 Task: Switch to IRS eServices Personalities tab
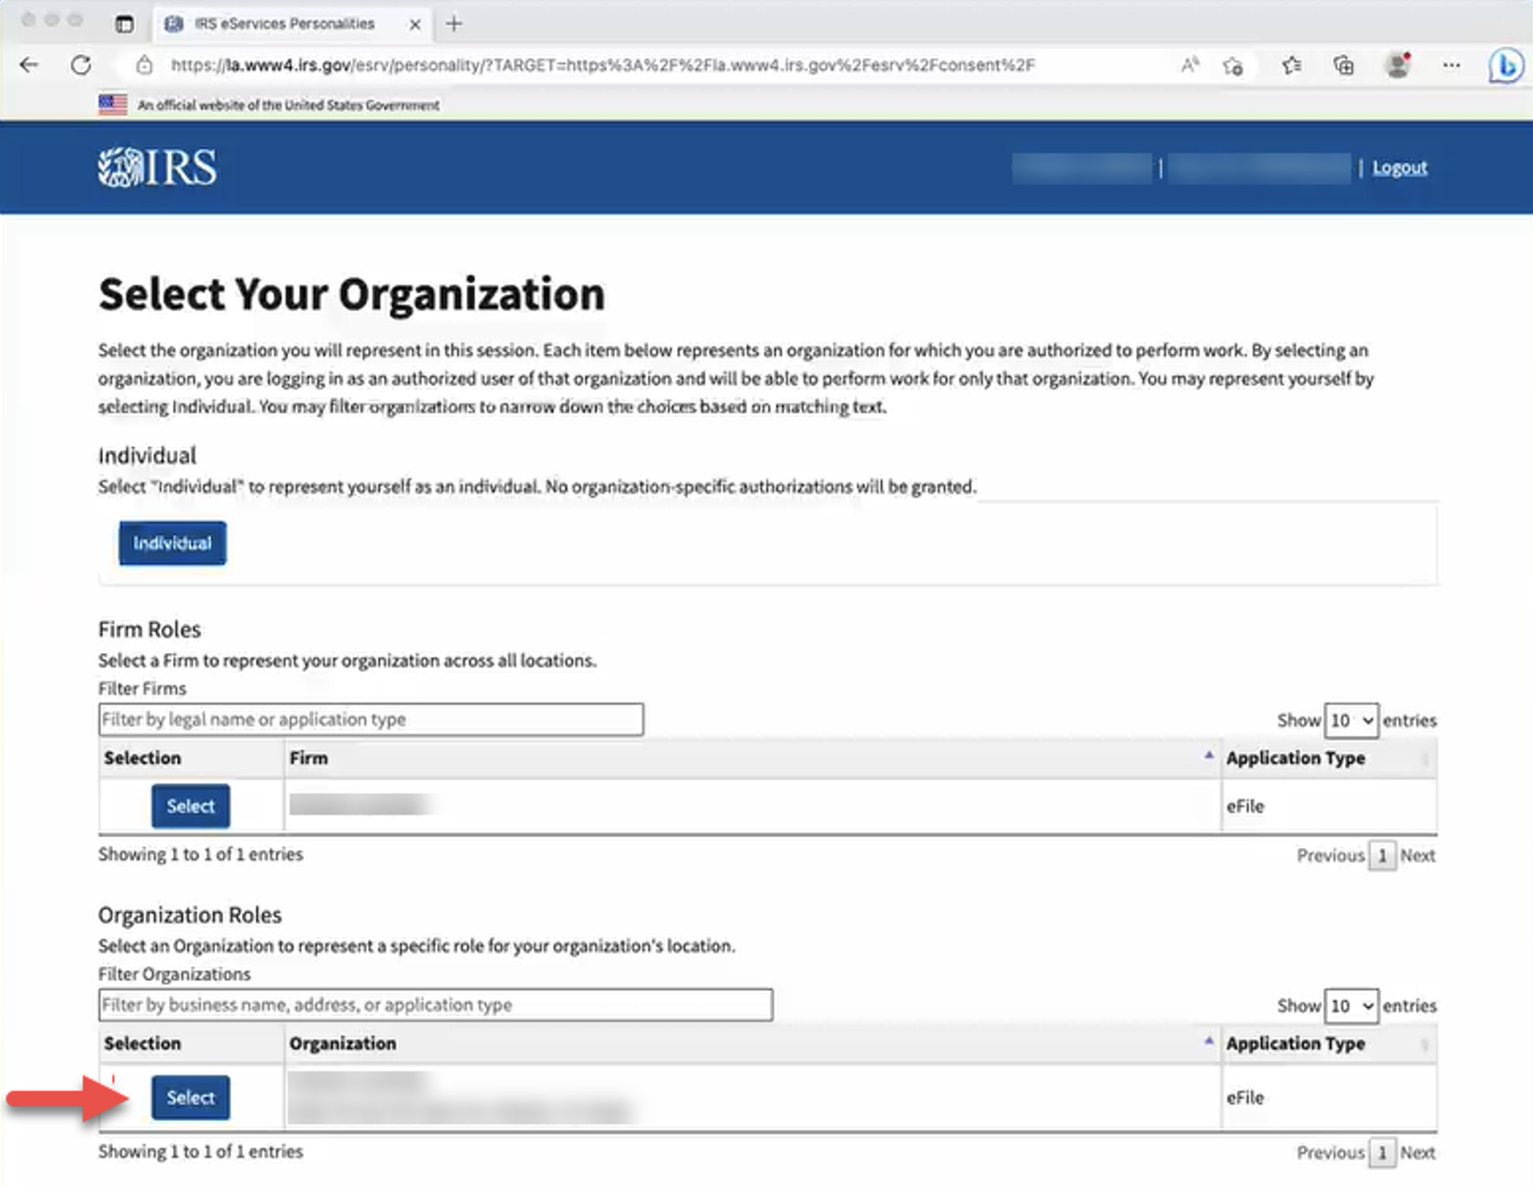pyautogui.click(x=283, y=24)
